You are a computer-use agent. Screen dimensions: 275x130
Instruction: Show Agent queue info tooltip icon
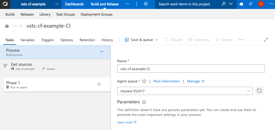tap(144, 81)
